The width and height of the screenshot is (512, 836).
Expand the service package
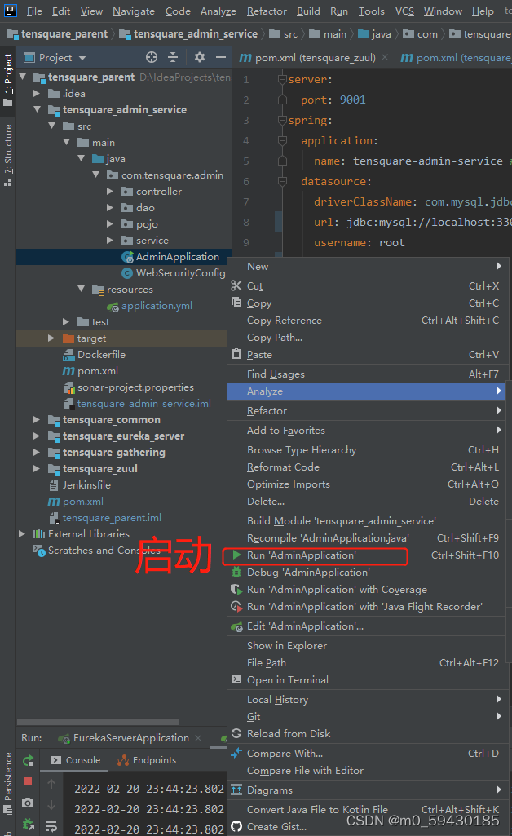coord(110,241)
